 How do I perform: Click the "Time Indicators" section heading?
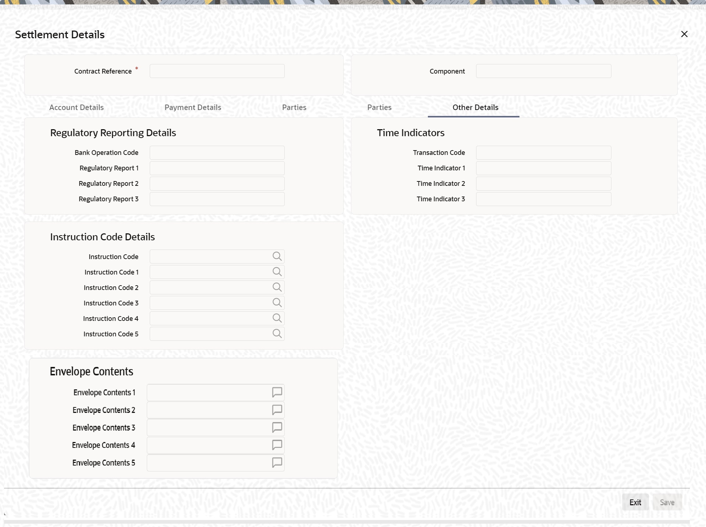[x=411, y=133]
